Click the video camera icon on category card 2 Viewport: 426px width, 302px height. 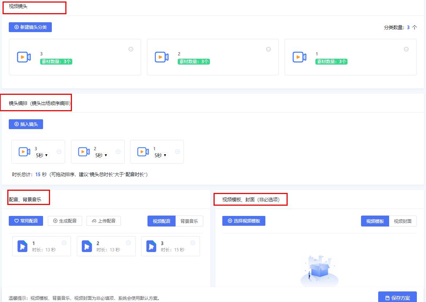(161, 57)
